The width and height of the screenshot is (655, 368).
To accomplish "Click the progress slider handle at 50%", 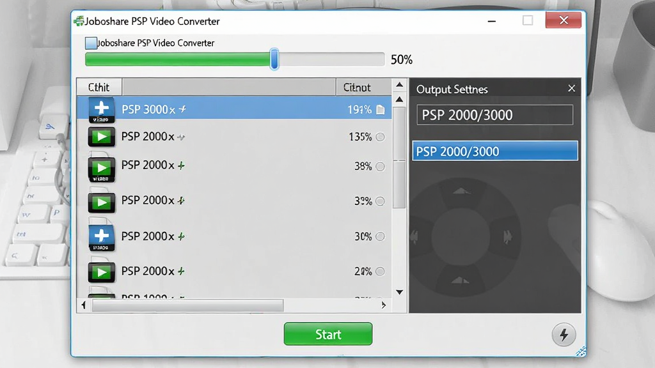I will [274, 59].
